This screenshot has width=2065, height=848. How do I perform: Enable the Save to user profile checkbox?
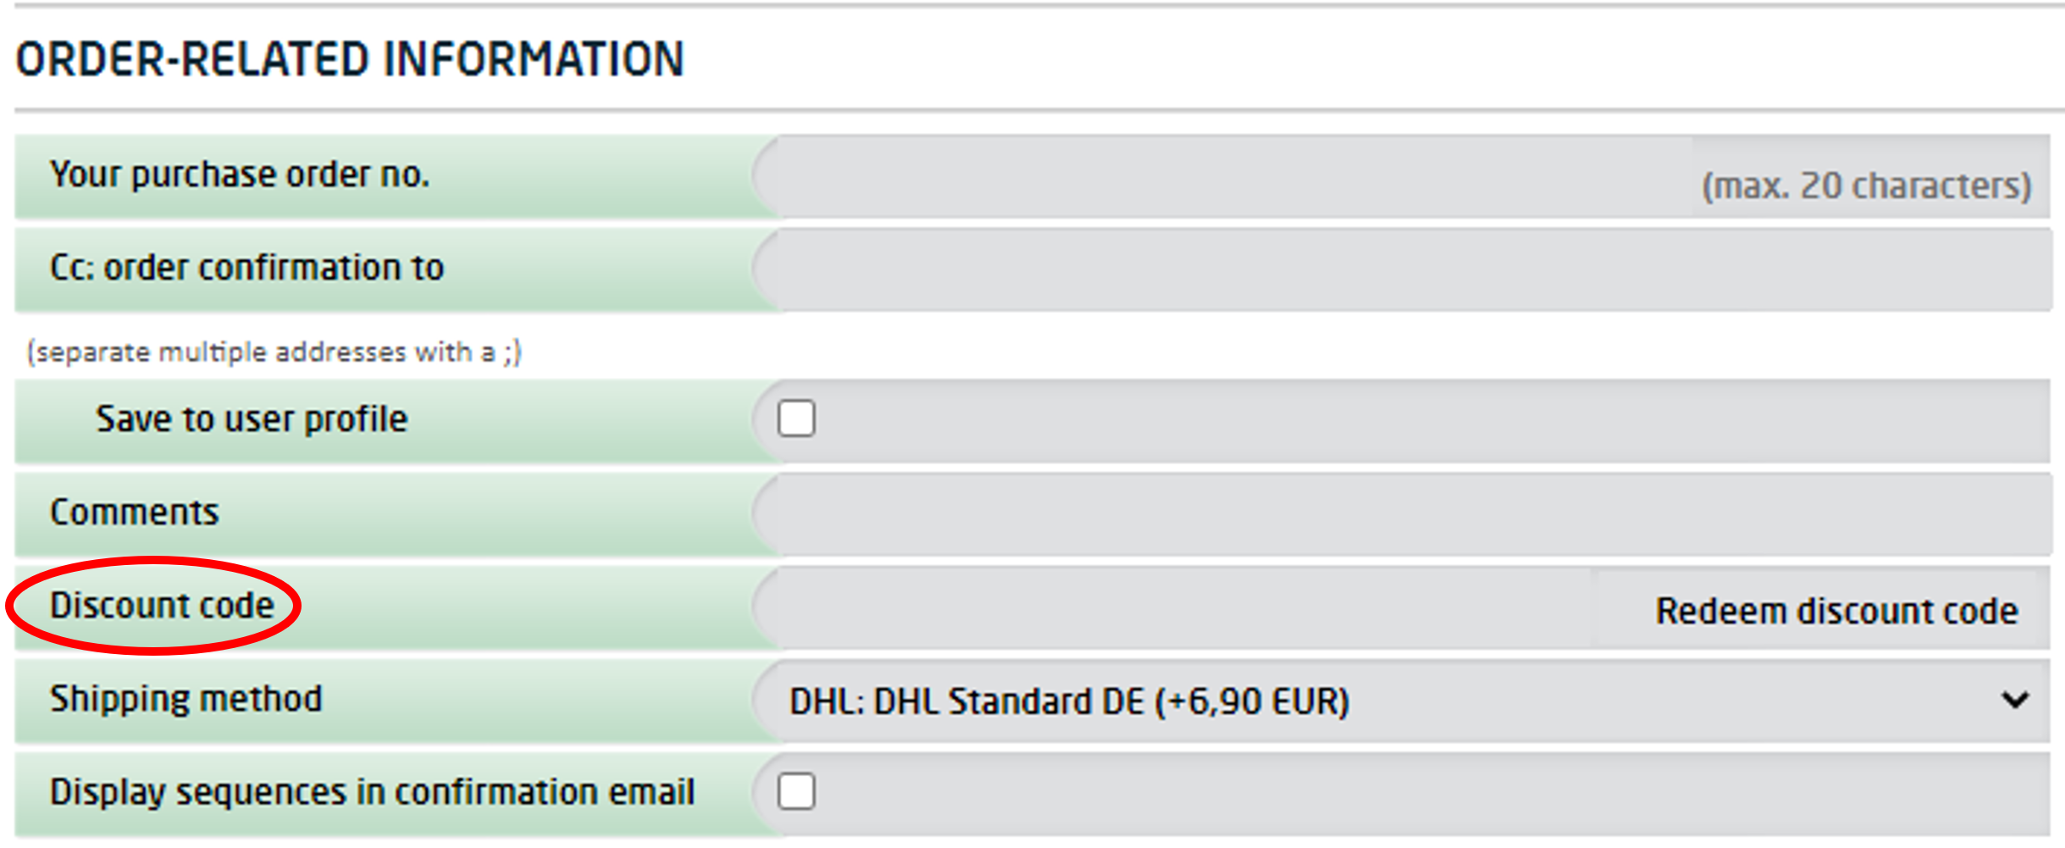point(796,418)
